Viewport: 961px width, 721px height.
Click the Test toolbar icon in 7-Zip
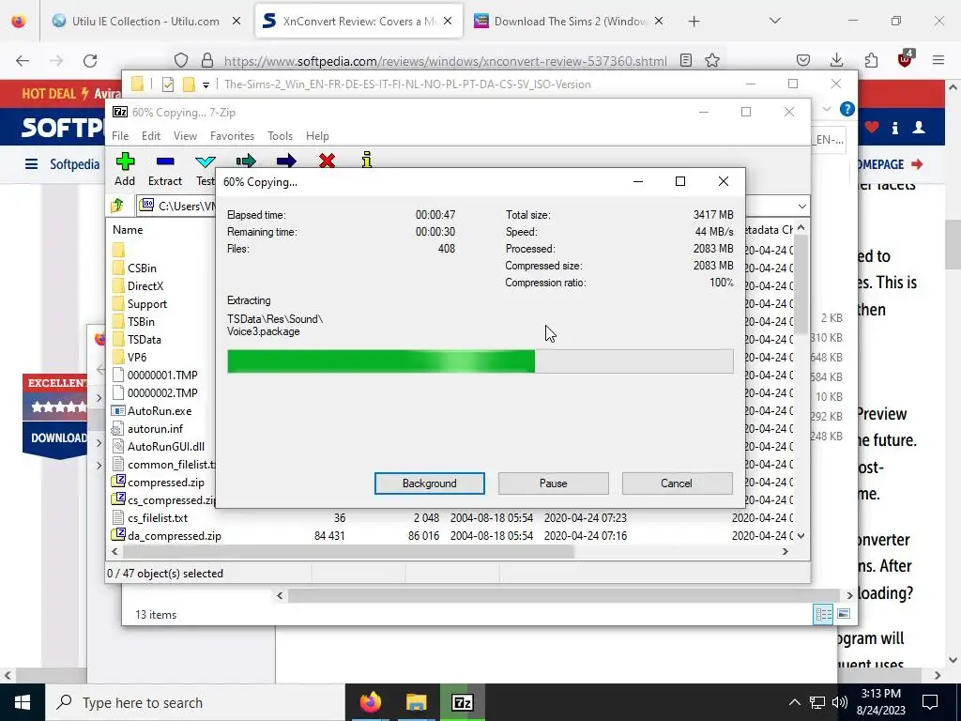coord(206,161)
